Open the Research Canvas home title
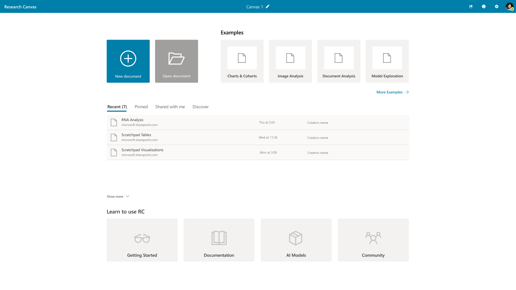This screenshot has height=290, width=516. (x=20, y=7)
